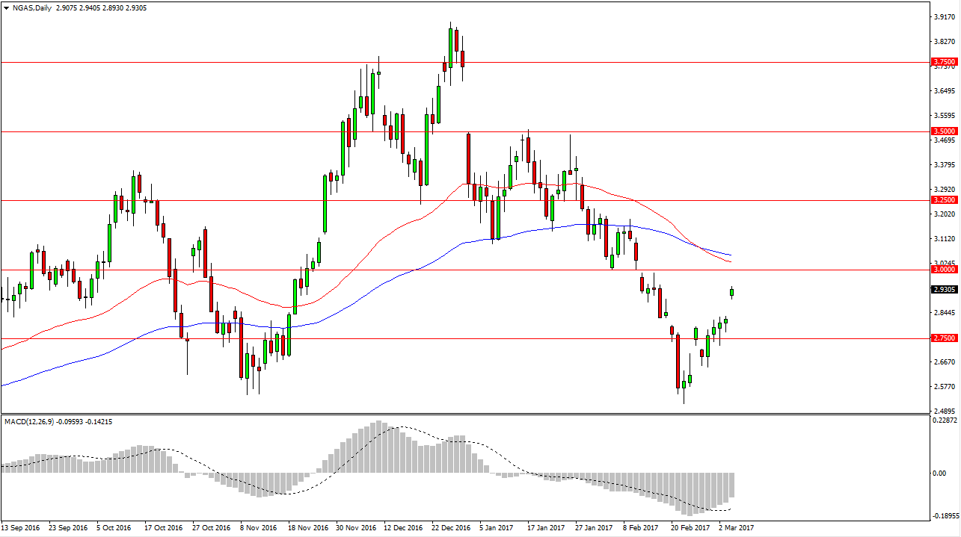The width and height of the screenshot is (961, 537).
Task: Click the tallest MACD histogram bar
Action: point(378,447)
